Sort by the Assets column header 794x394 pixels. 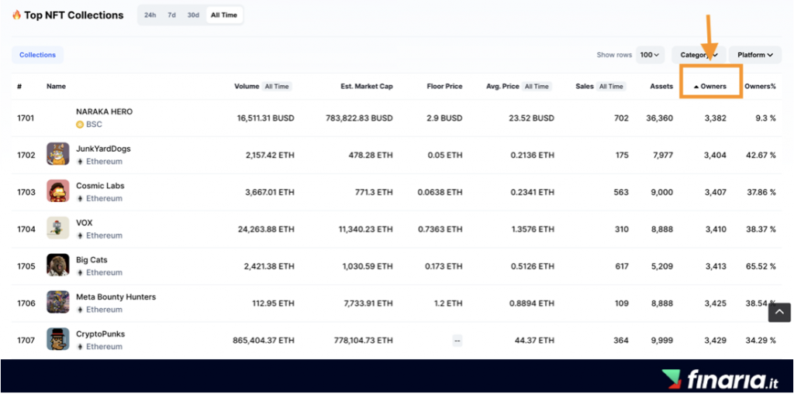click(661, 87)
